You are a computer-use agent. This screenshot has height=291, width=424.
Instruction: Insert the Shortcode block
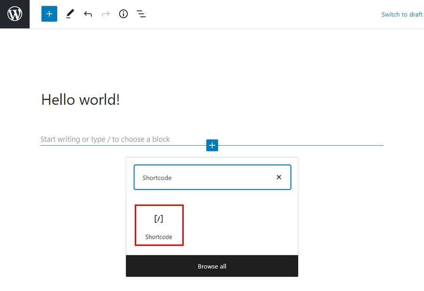point(159,225)
